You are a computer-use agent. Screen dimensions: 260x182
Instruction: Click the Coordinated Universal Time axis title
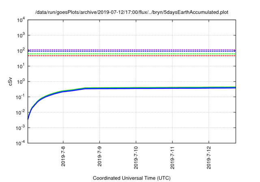pos(132,178)
